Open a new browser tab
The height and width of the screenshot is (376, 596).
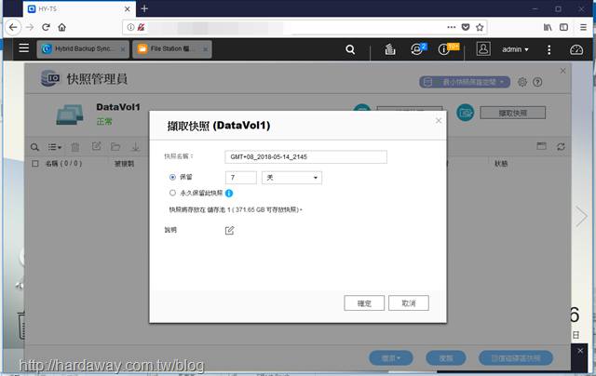coord(144,8)
